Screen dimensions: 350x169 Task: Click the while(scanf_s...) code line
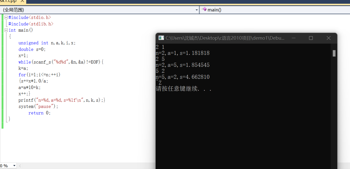pyautogui.click(x=61, y=62)
